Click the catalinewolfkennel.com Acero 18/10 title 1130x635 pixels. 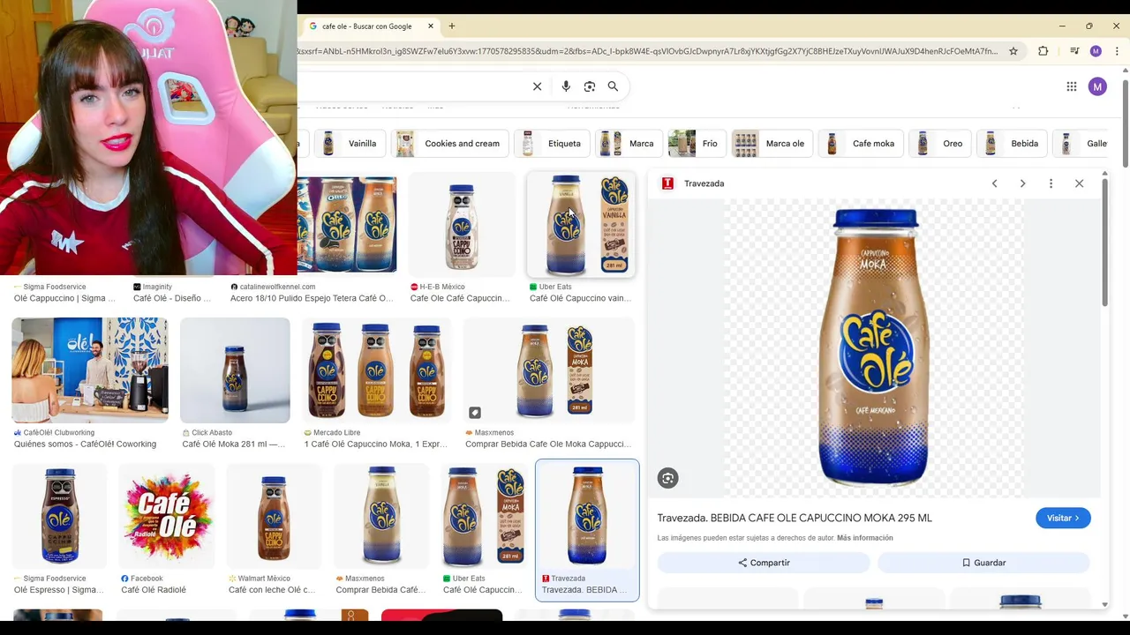coord(312,298)
